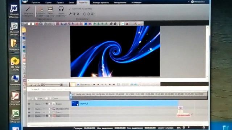Viewport: 232px width, 130px height.
Task: Open 360 Total Security desktop icon
Action: pyautogui.click(x=15, y=64)
